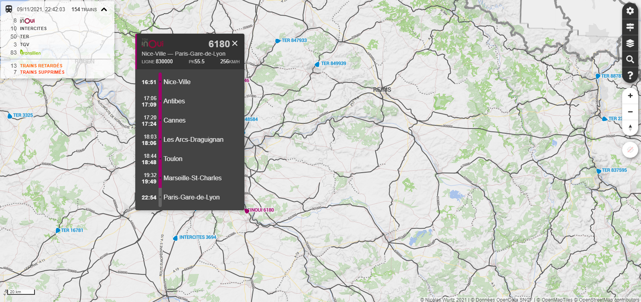Click the 22:54 arrival time at Paris

[149, 197]
